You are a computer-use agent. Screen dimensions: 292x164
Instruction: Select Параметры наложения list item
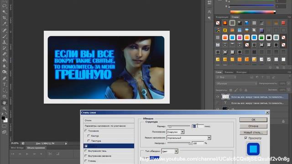(x=109, y=126)
